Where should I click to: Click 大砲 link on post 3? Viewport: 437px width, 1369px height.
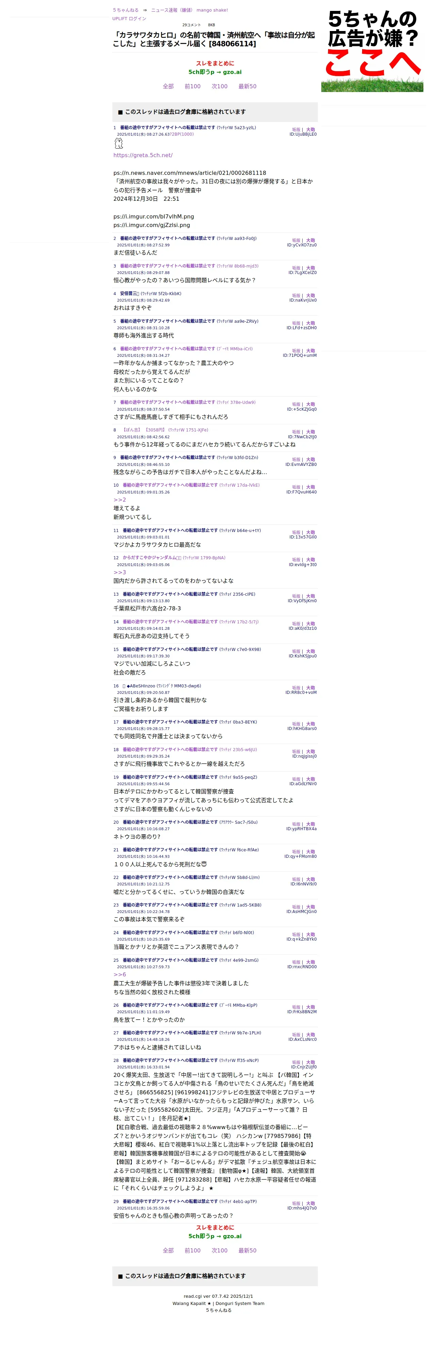311,268
